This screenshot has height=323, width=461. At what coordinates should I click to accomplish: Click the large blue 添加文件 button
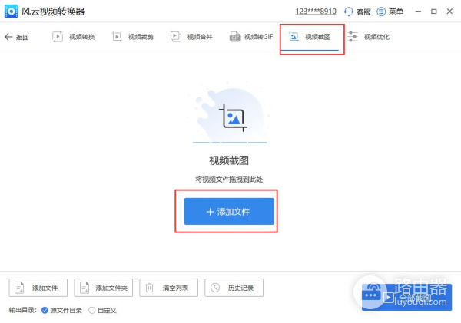coord(229,212)
